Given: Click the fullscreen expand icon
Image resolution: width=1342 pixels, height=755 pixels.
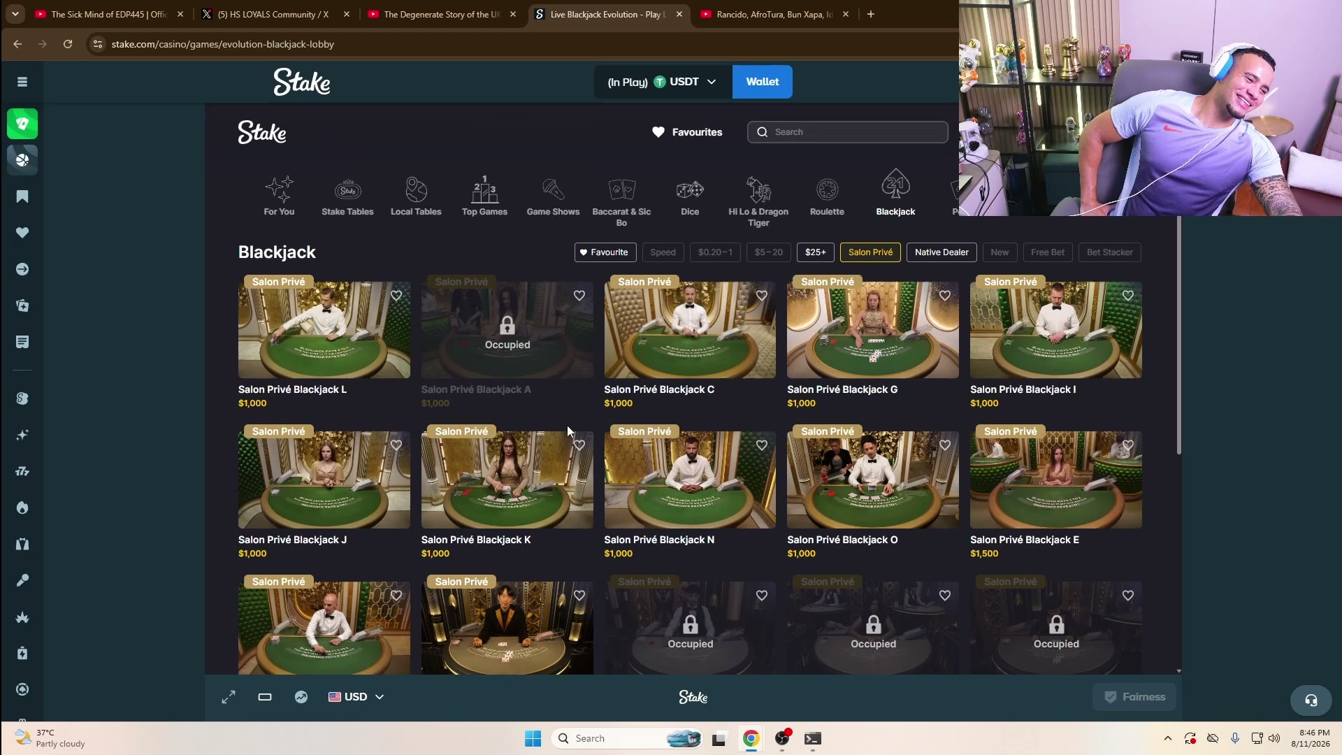Looking at the screenshot, I should tap(229, 697).
